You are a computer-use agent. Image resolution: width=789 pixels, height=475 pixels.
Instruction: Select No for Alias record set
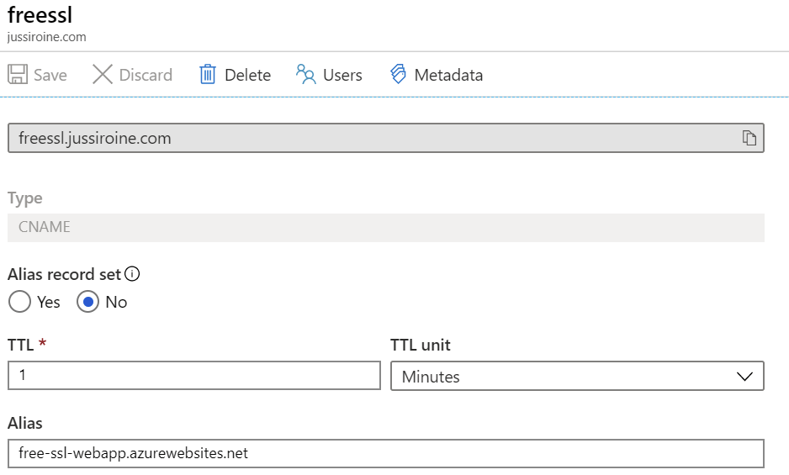(88, 302)
